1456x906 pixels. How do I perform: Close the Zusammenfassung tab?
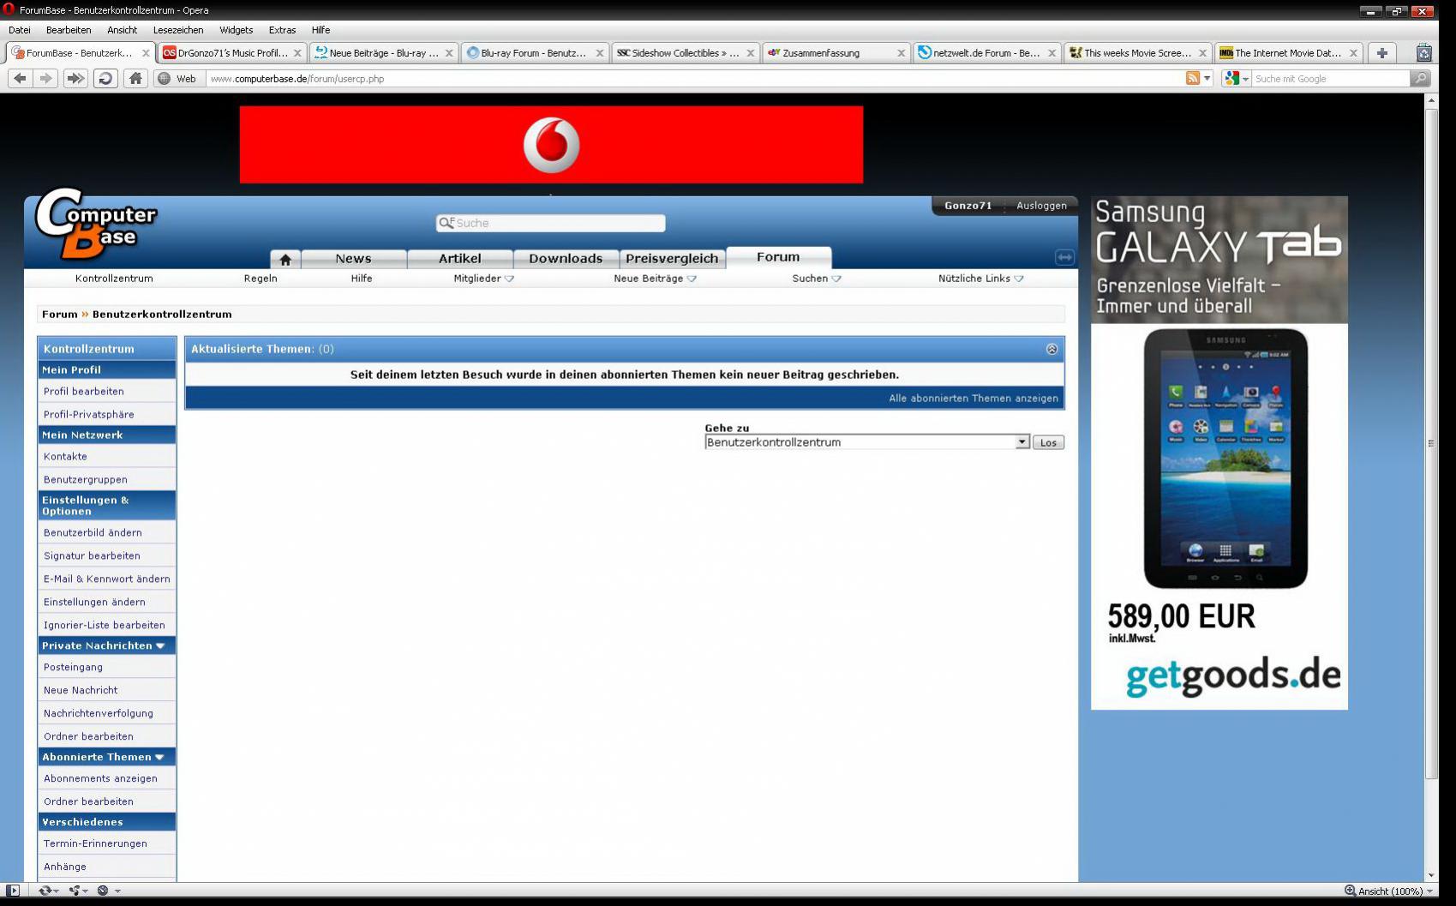(x=901, y=53)
